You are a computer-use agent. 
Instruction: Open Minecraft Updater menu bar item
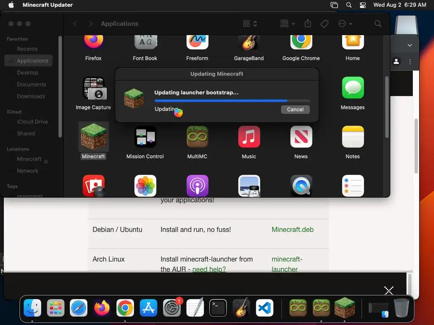point(47,5)
